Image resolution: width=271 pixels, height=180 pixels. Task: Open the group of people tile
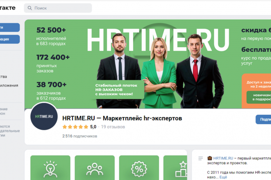point(95,168)
